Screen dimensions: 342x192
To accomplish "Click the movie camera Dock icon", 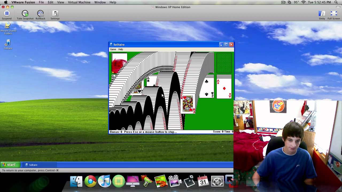I will point(174,181).
